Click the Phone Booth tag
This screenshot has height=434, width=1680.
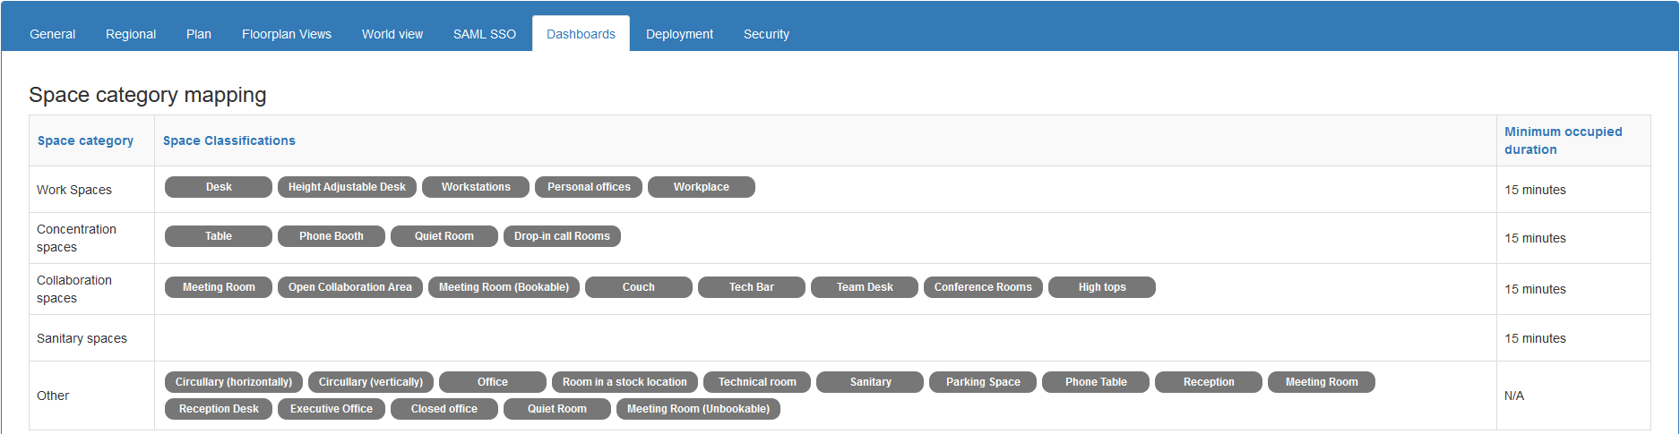point(332,236)
